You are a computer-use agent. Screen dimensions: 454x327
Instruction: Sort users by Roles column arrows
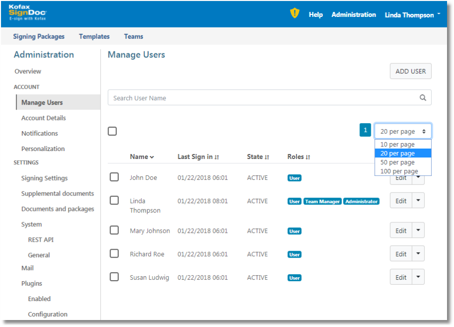click(308, 157)
